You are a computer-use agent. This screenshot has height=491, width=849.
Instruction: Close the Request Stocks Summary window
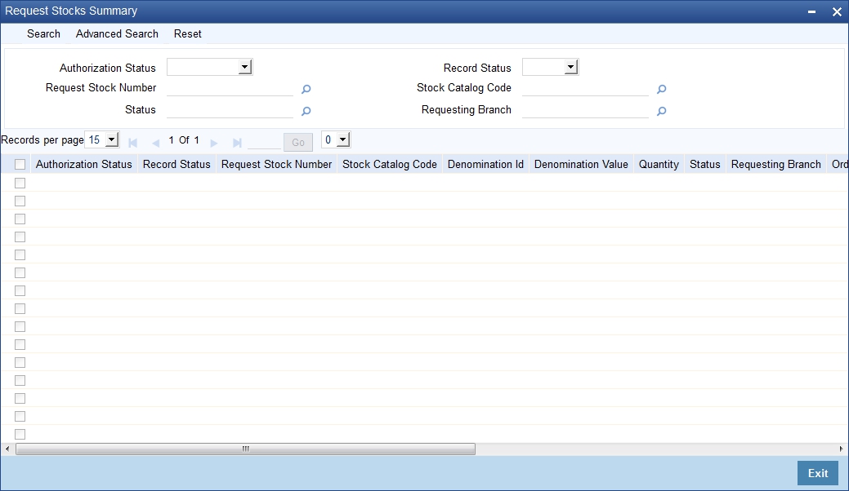(x=837, y=11)
